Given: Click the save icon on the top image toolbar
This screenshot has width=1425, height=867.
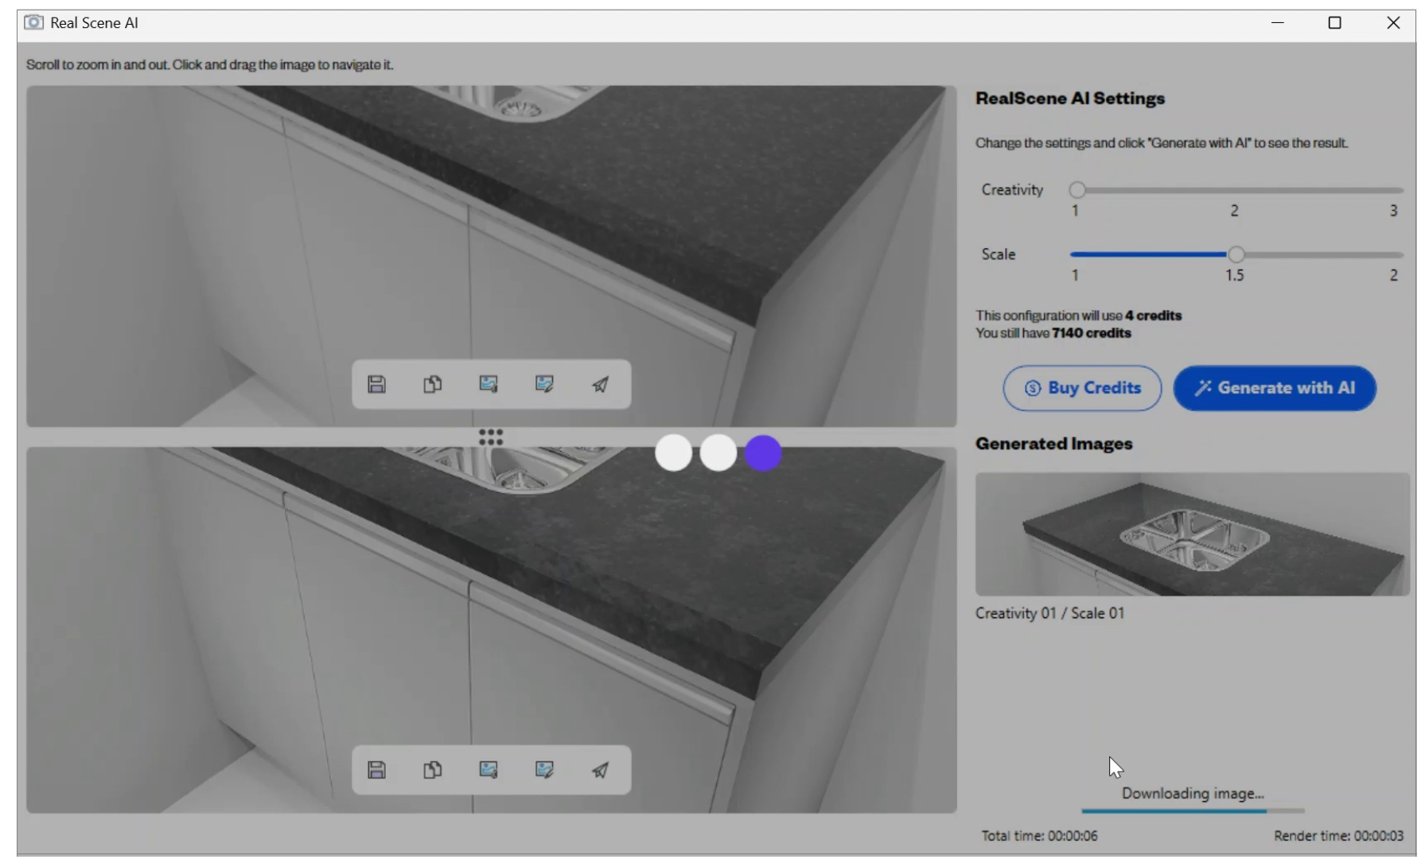Looking at the screenshot, I should [376, 385].
